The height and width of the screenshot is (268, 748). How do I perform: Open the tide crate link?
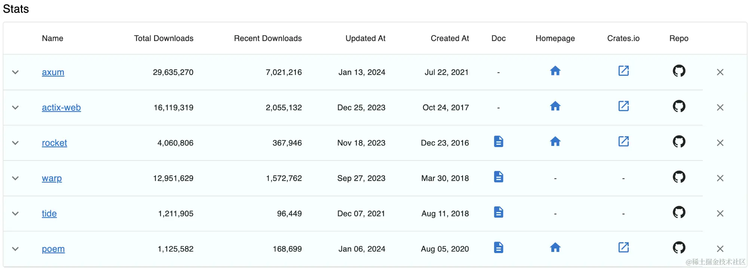click(x=49, y=214)
